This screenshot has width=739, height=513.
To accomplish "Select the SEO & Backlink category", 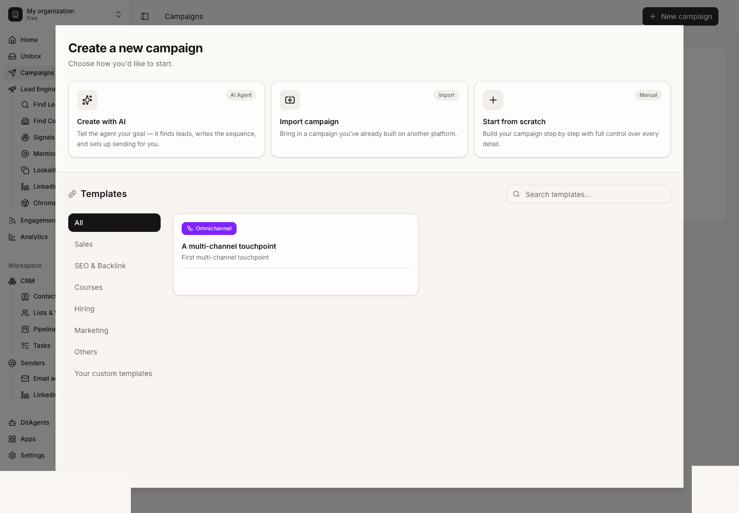I will click(114, 266).
